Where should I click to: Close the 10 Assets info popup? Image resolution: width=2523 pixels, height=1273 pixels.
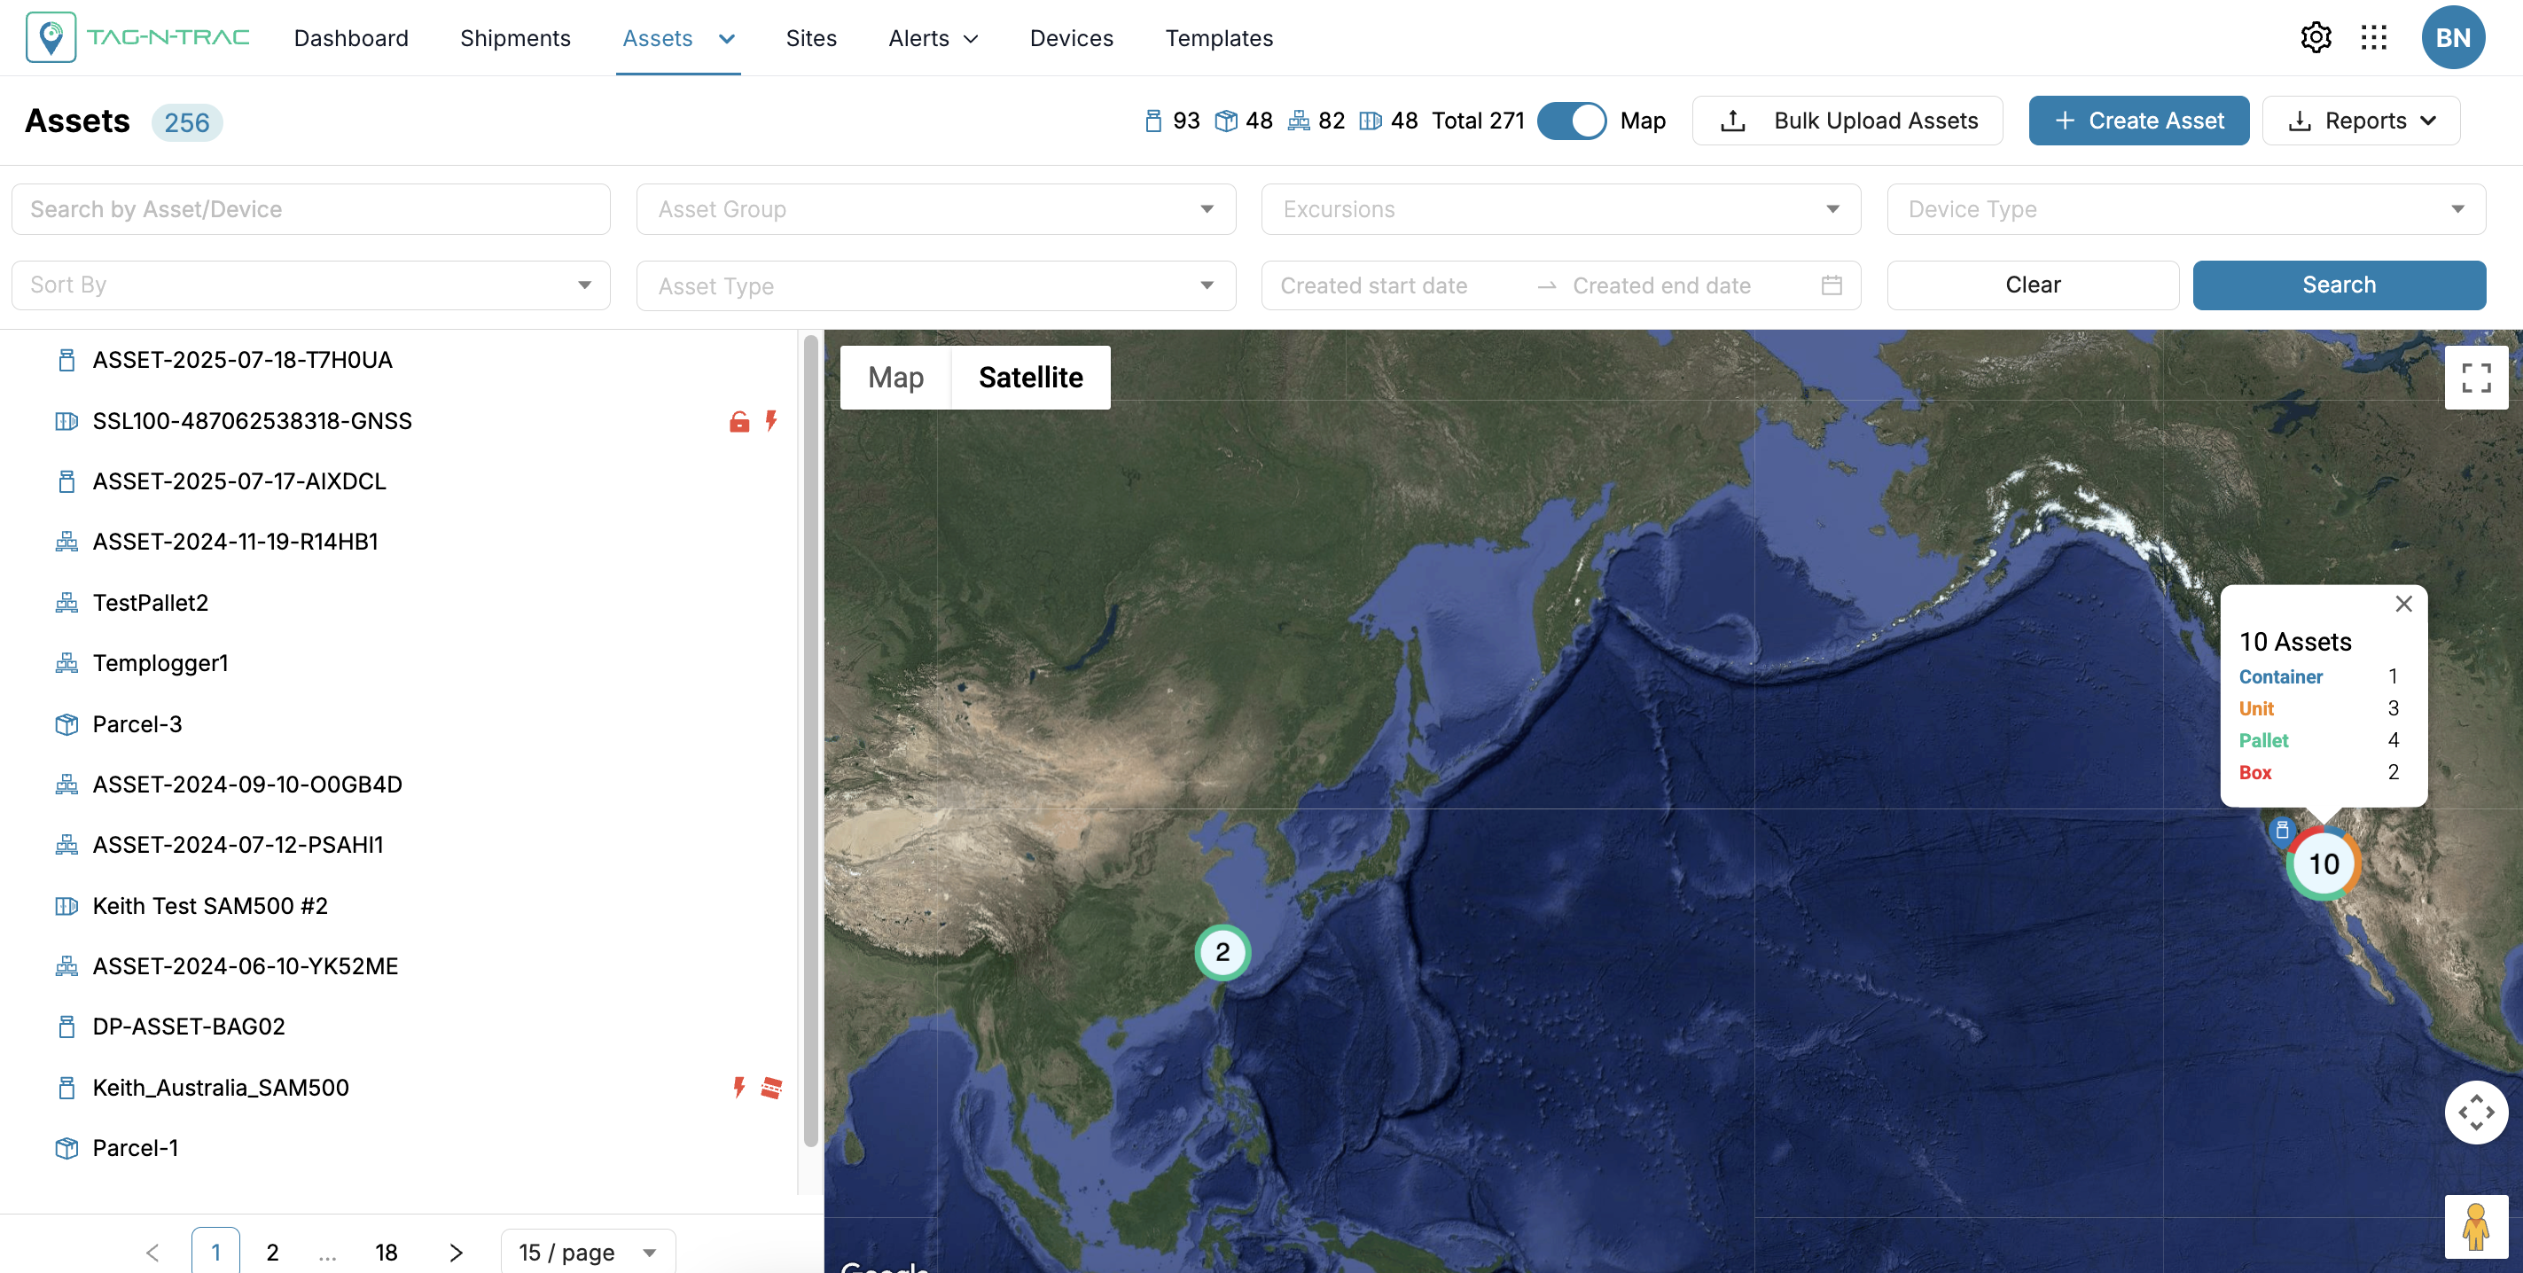click(2403, 605)
